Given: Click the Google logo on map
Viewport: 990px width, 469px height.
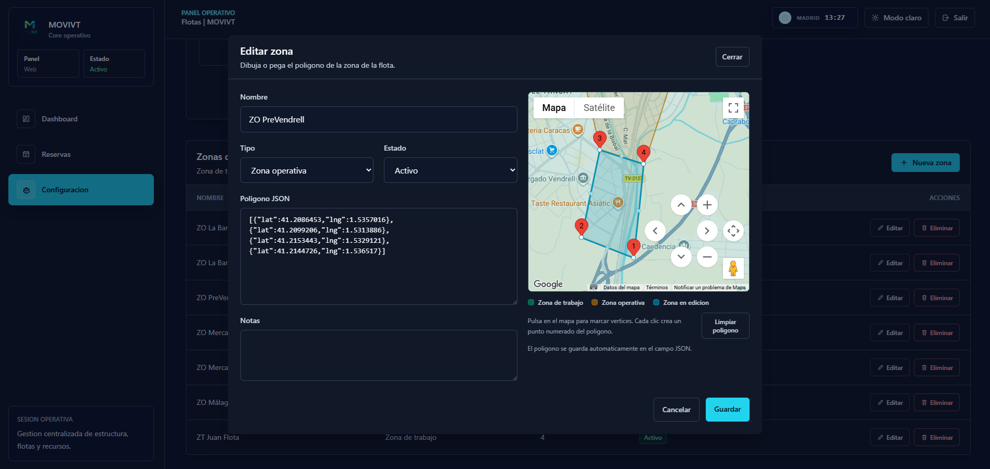Looking at the screenshot, I should (548, 284).
